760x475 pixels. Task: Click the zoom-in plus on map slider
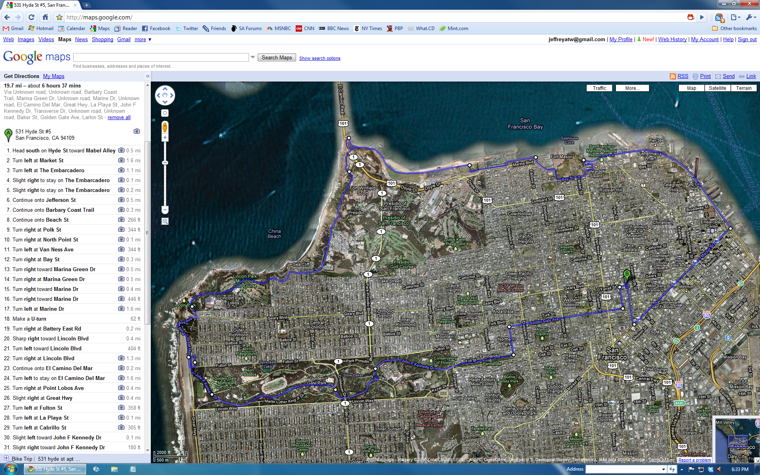[x=165, y=138]
